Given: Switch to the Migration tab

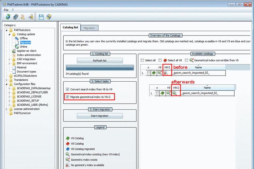Looking at the screenshot, I should (89, 28).
